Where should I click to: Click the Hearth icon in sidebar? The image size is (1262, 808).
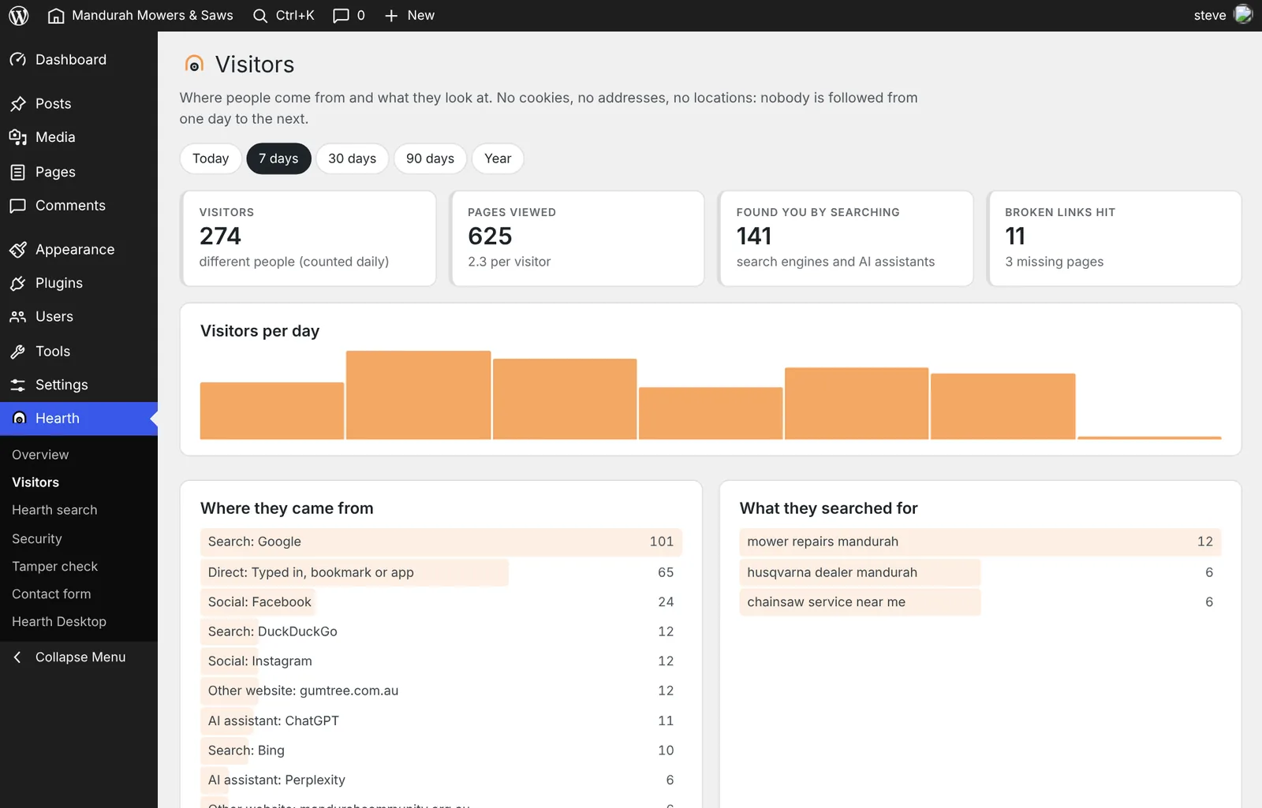[20, 419]
